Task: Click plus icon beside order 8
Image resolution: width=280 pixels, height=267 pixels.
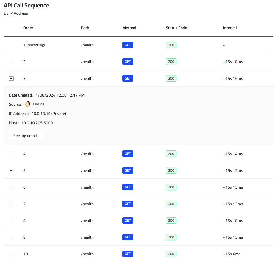Action: [11, 221]
